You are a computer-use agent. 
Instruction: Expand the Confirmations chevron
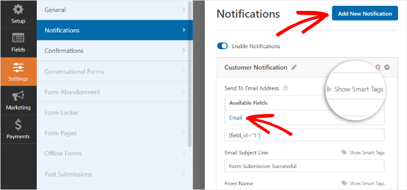coord(184,50)
